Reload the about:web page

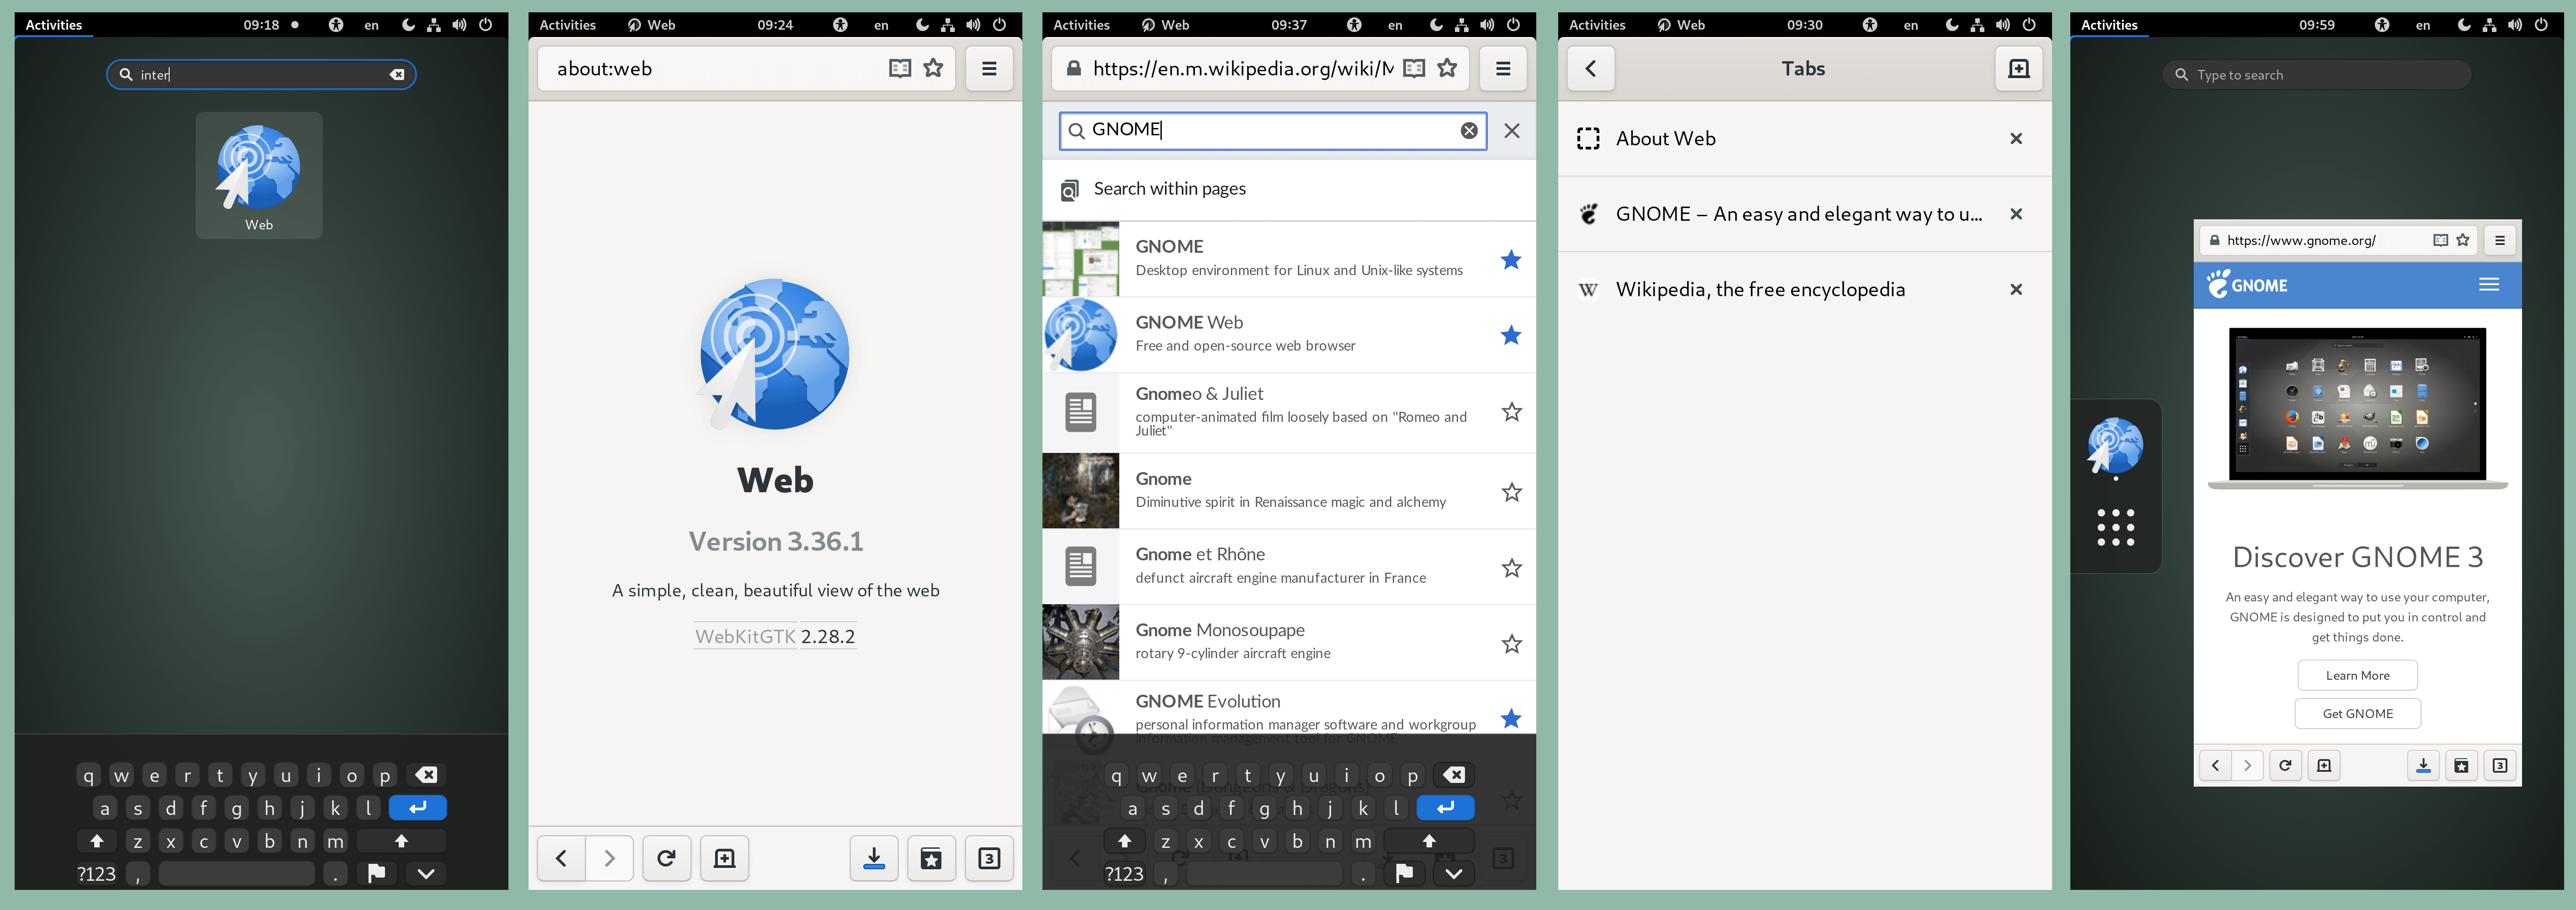[666, 857]
